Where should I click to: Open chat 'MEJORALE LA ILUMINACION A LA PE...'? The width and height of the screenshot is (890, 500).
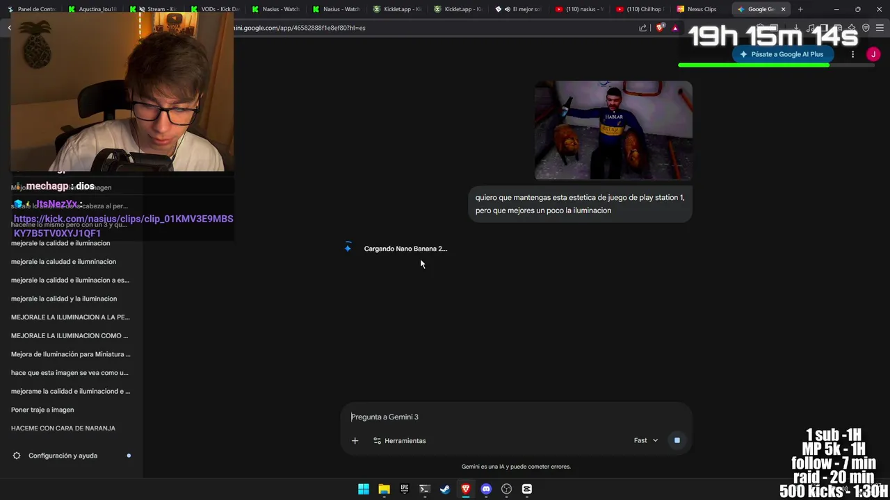[x=70, y=317]
